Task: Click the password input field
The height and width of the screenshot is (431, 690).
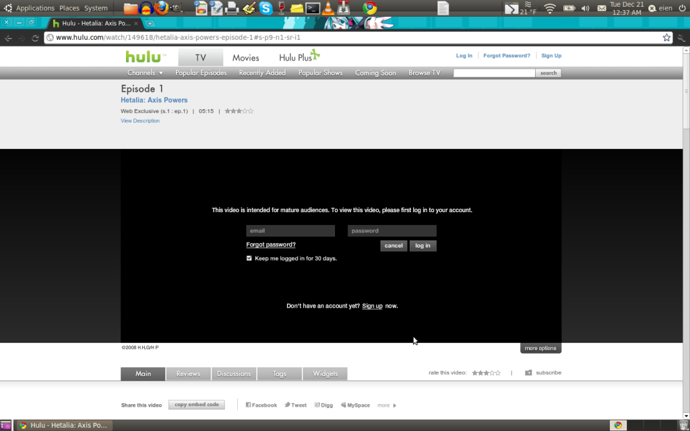Action: [392, 230]
